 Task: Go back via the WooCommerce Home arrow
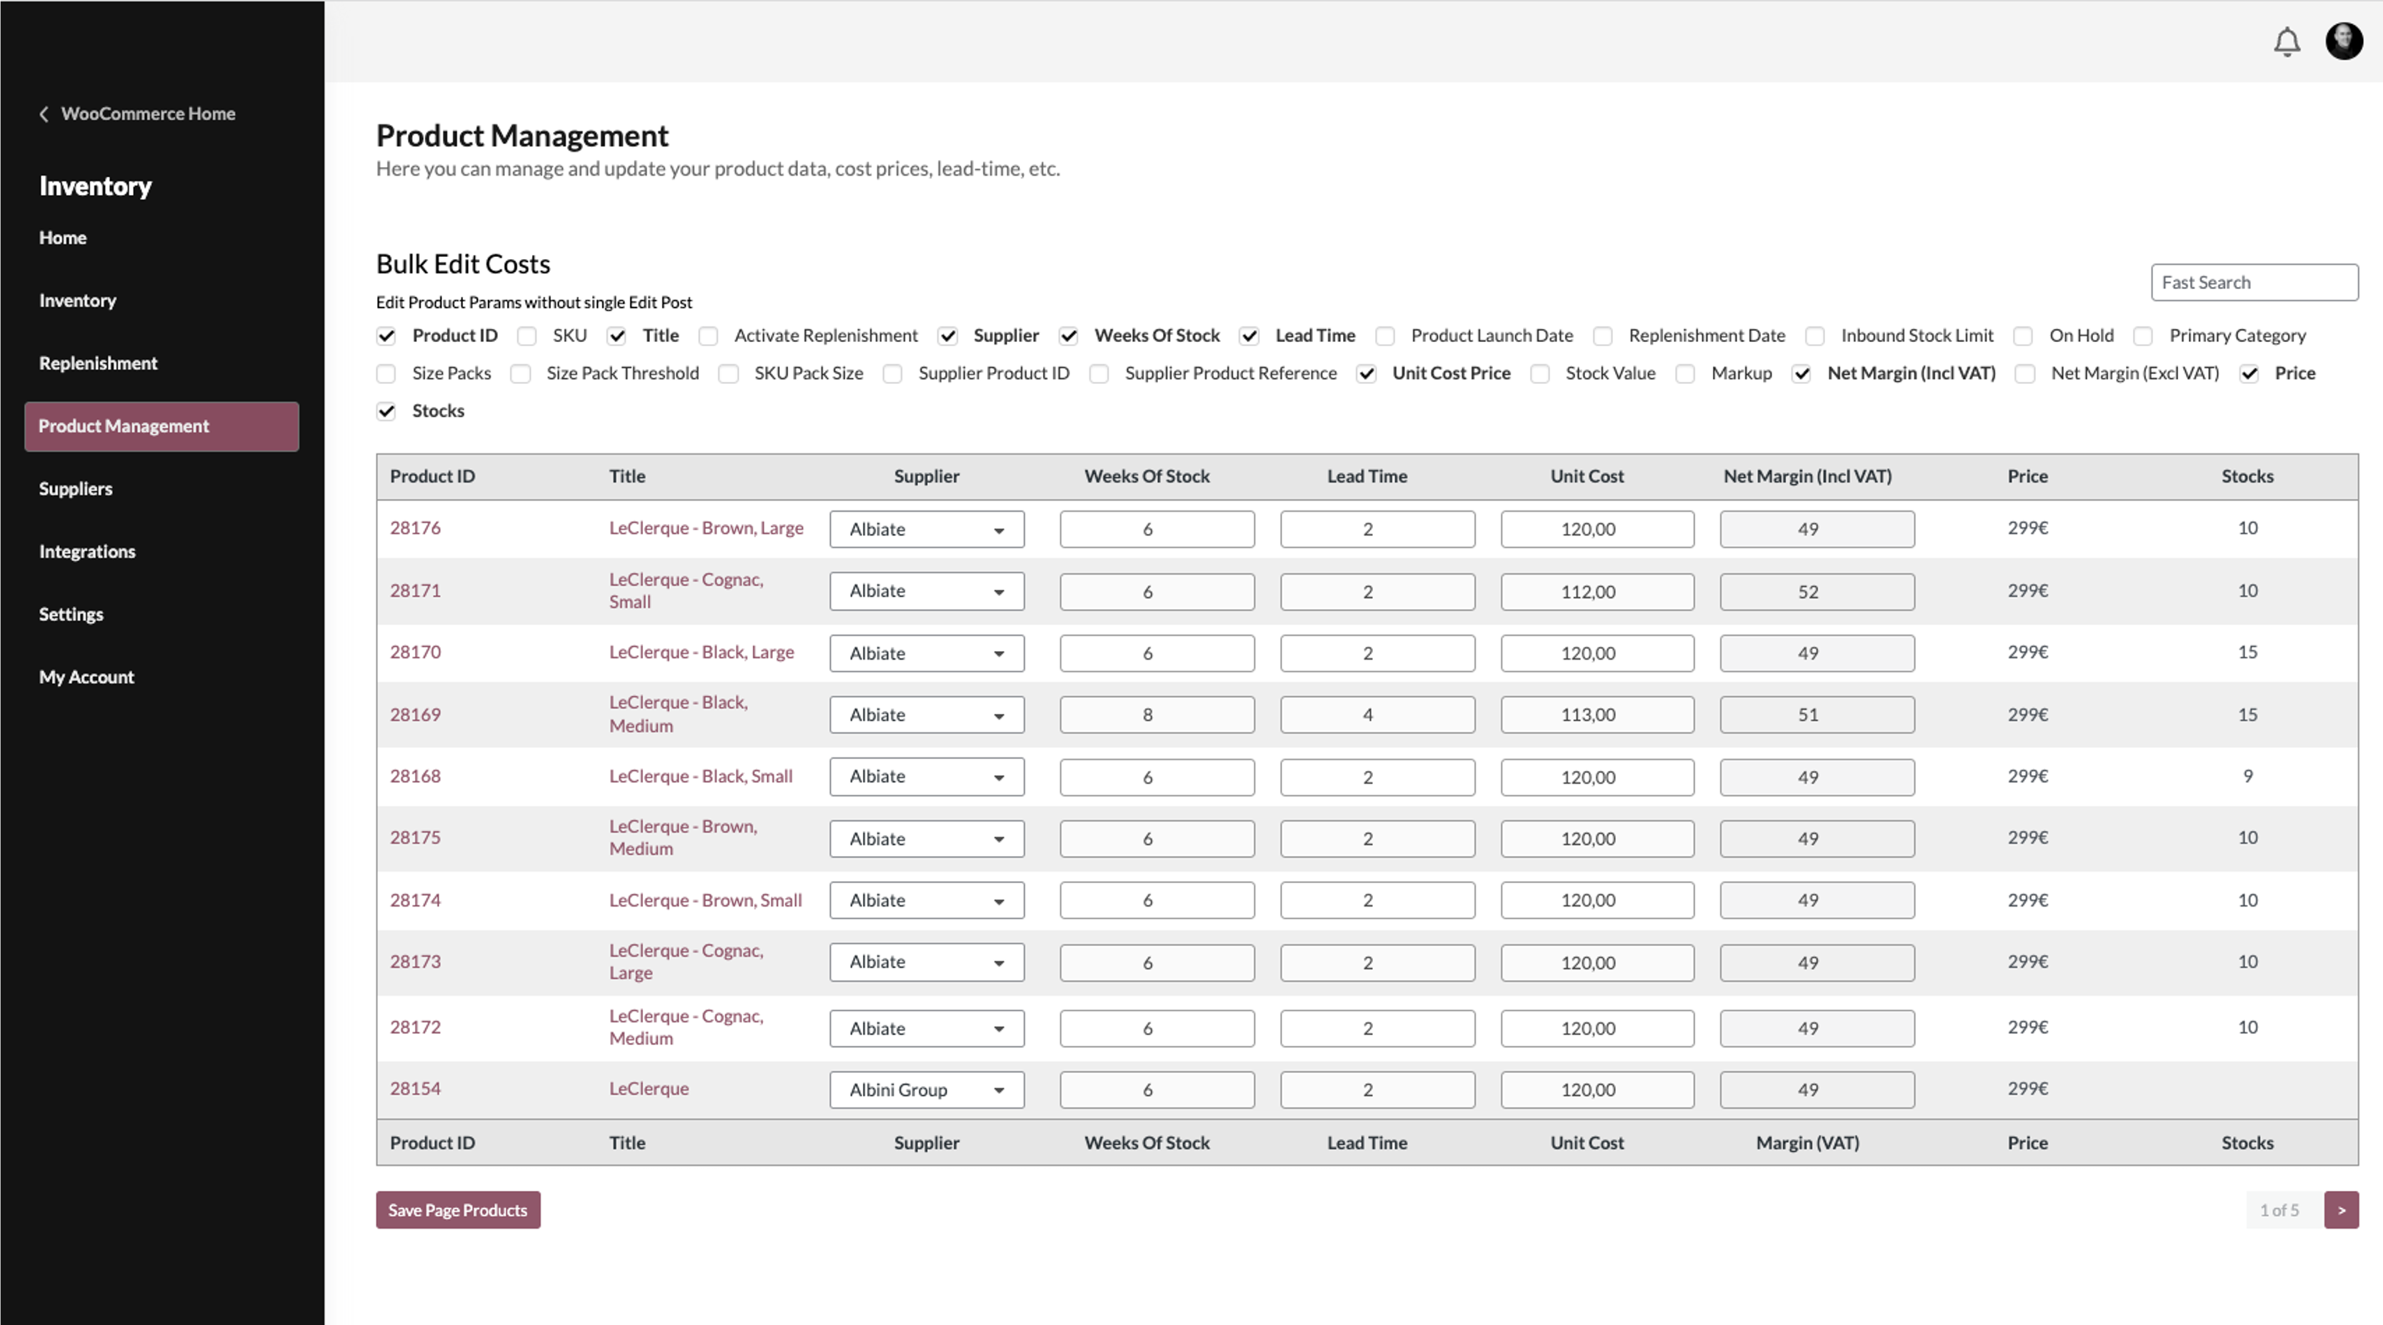pyautogui.click(x=44, y=113)
